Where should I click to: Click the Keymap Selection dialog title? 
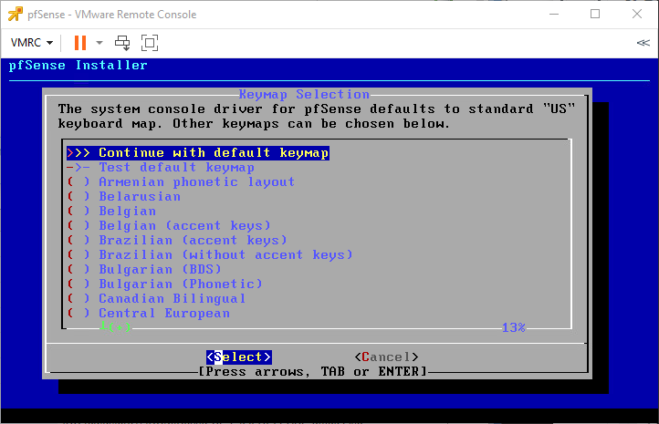pos(304,95)
